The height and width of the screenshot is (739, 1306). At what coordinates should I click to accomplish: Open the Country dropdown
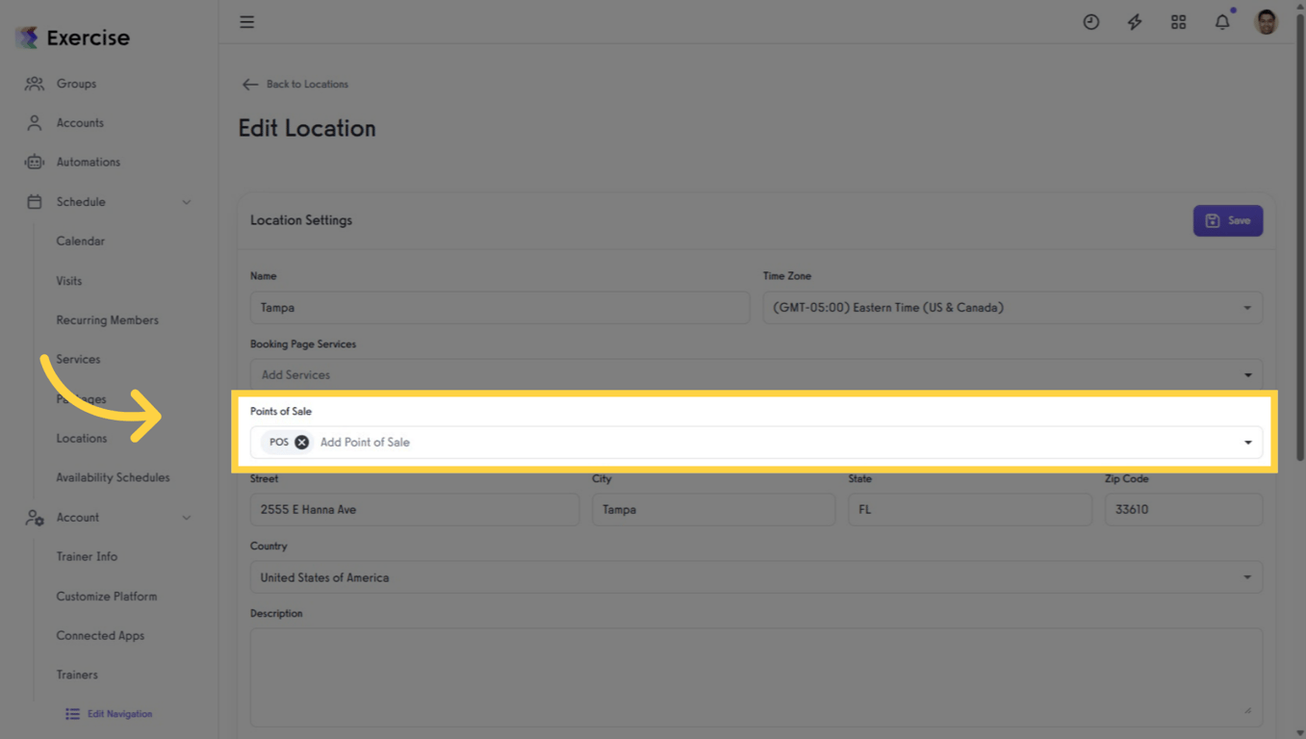click(x=1246, y=577)
